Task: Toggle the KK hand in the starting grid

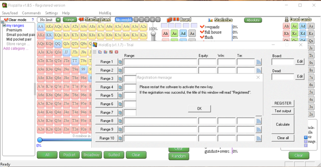Action: coord(49,35)
